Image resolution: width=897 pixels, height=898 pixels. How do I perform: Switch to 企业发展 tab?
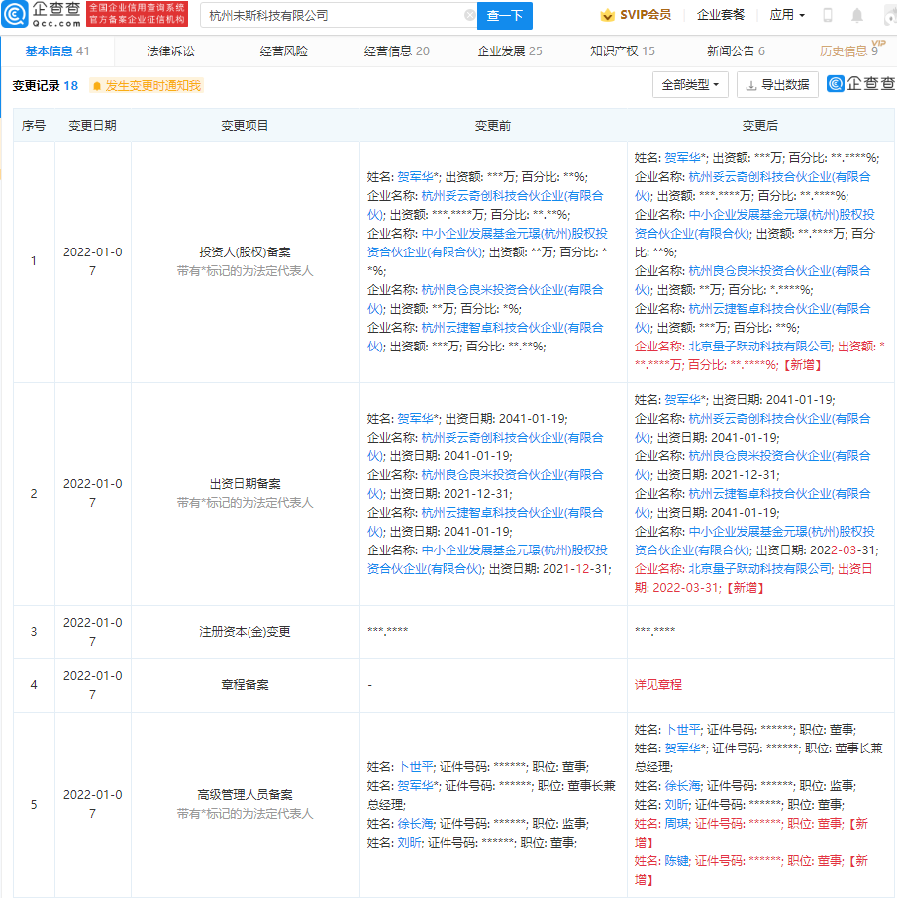click(x=510, y=50)
